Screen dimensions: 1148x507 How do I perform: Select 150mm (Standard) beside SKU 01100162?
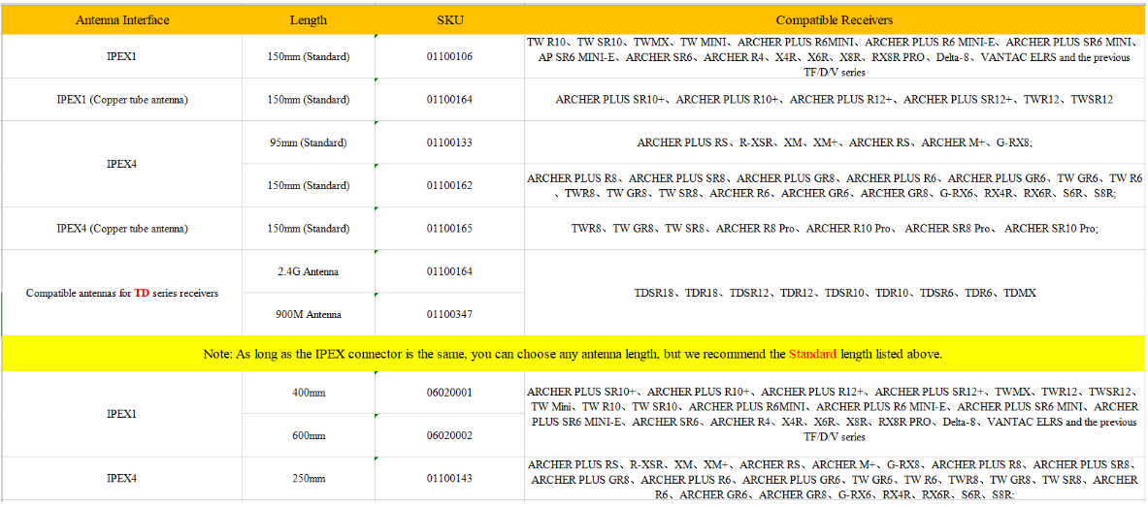[309, 186]
